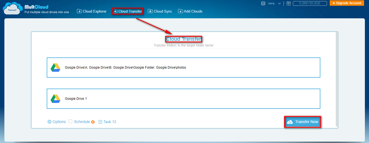The width and height of the screenshot is (369, 143).
Task: Click the 0.0KB/50.0GB traffic usage bar
Action: (310, 3)
